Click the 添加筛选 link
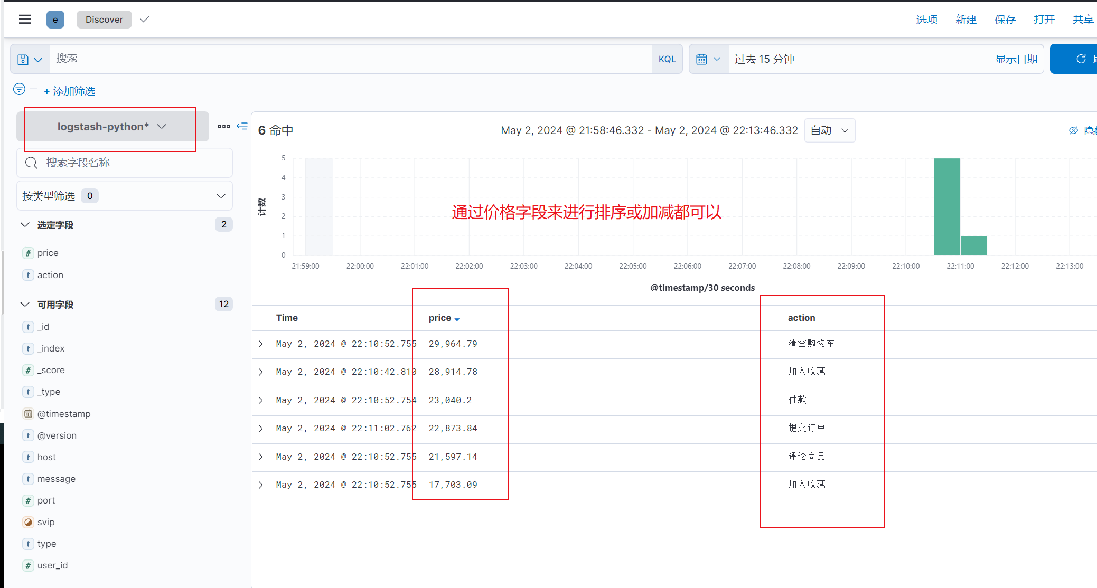The height and width of the screenshot is (588, 1097). (70, 91)
